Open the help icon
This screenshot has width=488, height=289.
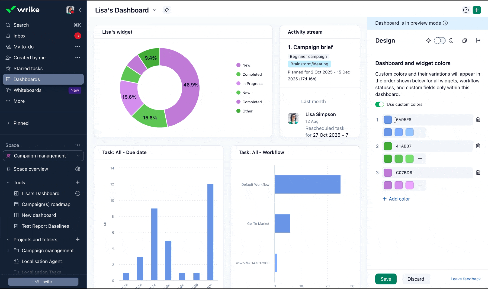point(466,10)
